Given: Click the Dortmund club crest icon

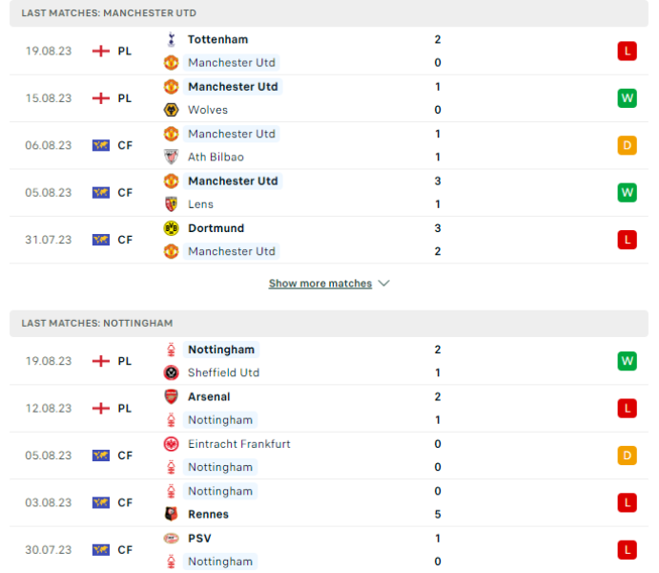Looking at the screenshot, I should (x=171, y=228).
